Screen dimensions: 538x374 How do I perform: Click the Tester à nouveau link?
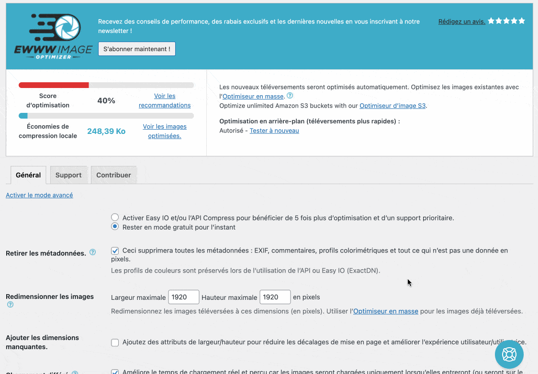[274, 130]
